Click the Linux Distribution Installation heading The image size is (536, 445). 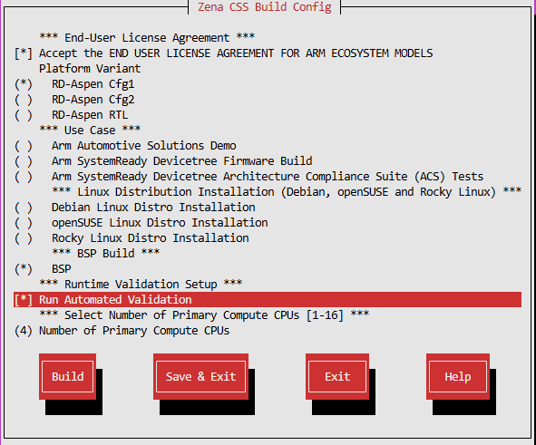pyautogui.click(x=287, y=192)
